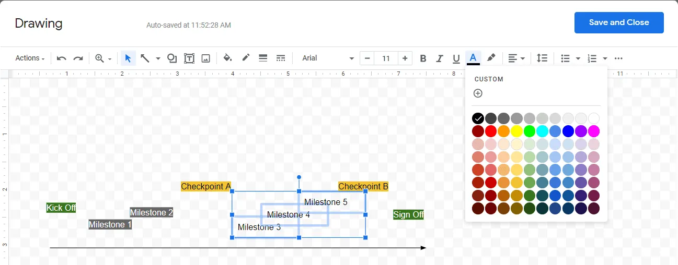Open the Border color pencil tool
Image resolution: width=678 pixels, height=265 pixels.
(246, 58)
